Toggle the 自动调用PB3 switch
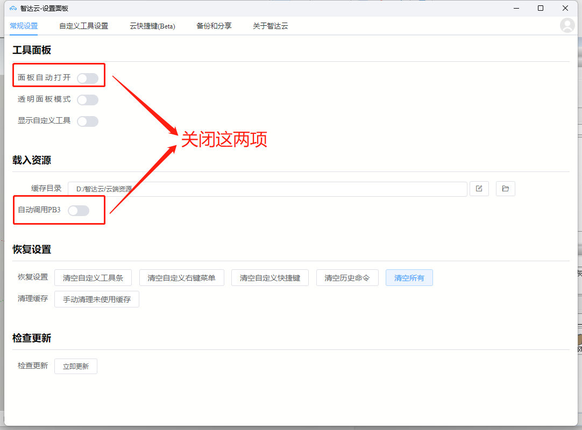 tap(79, 210)
